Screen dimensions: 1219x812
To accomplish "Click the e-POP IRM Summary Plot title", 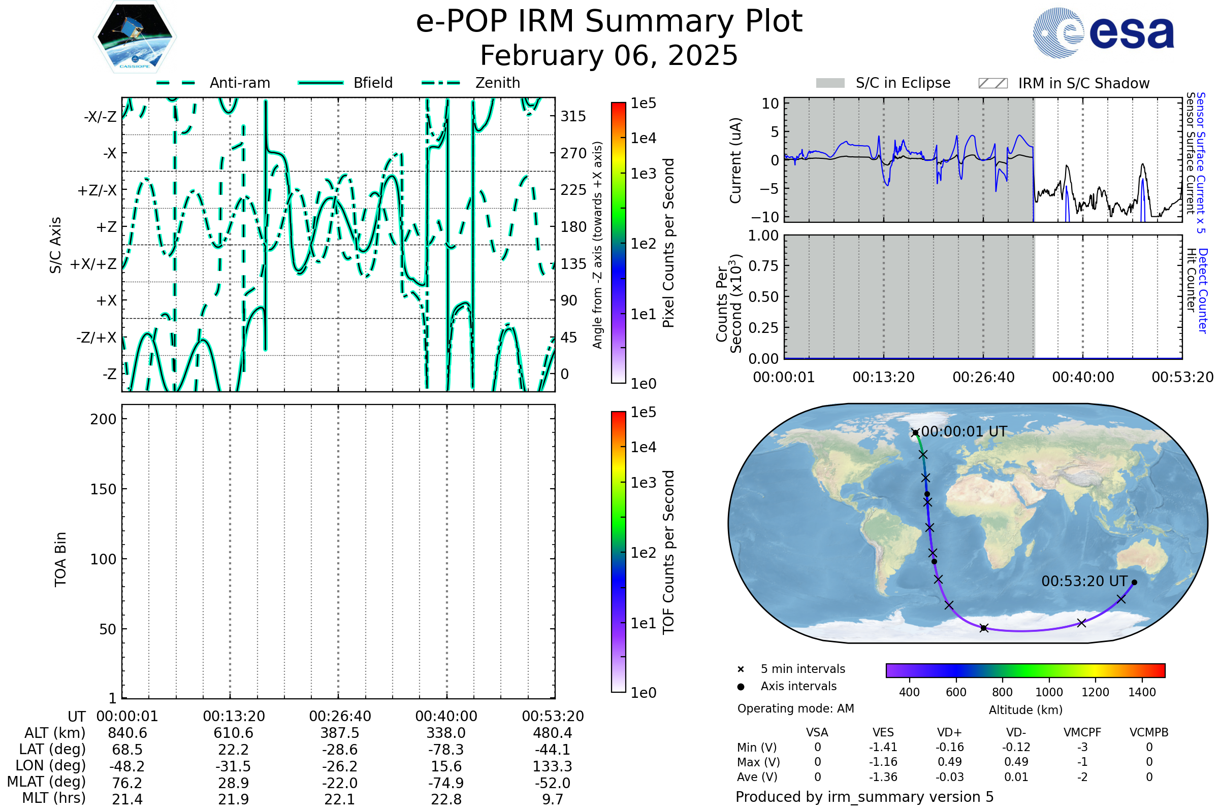I will [x=609, y=22].
